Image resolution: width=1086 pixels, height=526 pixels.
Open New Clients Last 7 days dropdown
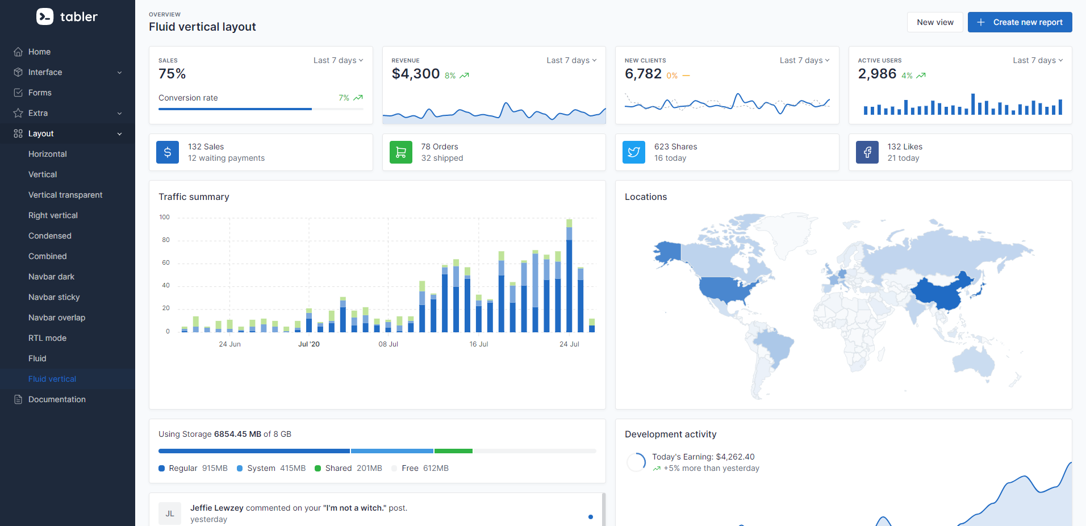click(x=804, y=60)
